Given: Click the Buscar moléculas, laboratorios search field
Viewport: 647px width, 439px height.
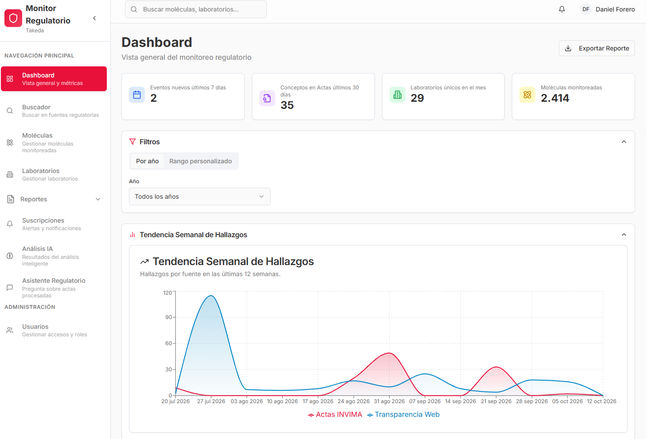Looking at the screenshot, I should pyautogui.click(x=196, y=9).
